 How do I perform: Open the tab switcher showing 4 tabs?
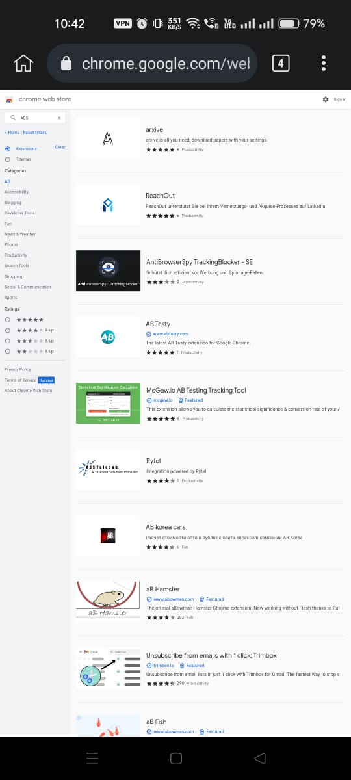coord(280,63)
